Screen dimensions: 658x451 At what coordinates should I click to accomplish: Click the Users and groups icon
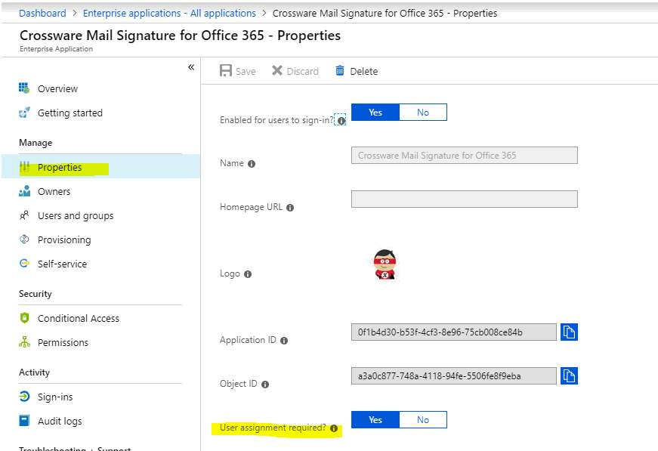24,215
